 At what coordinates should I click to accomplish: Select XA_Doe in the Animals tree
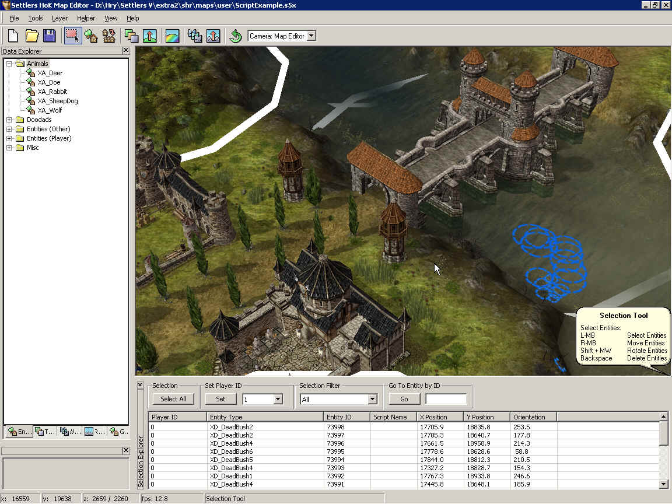49,82
